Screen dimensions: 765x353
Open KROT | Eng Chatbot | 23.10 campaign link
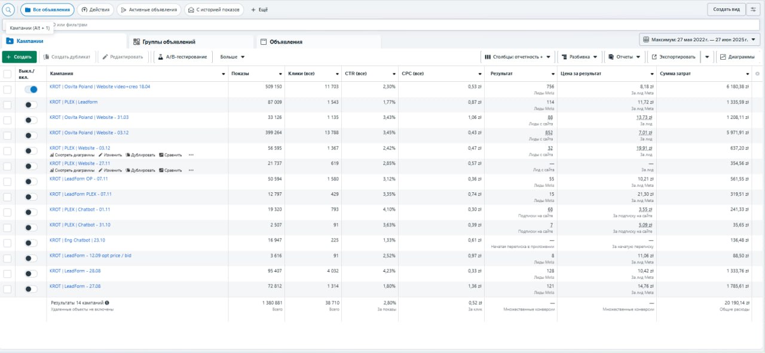click(x=77, y=240)
